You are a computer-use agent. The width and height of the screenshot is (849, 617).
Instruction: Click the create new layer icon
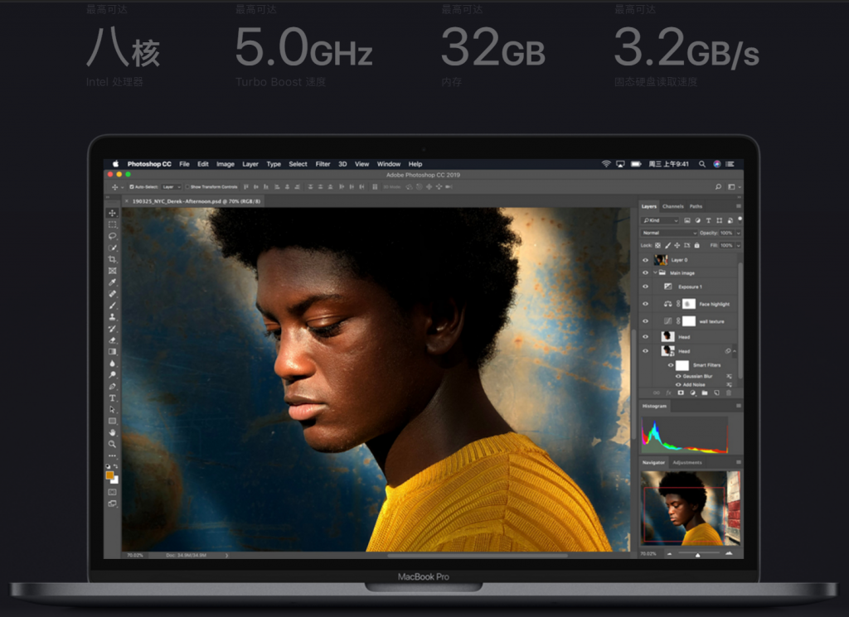[x=716, y=393]
